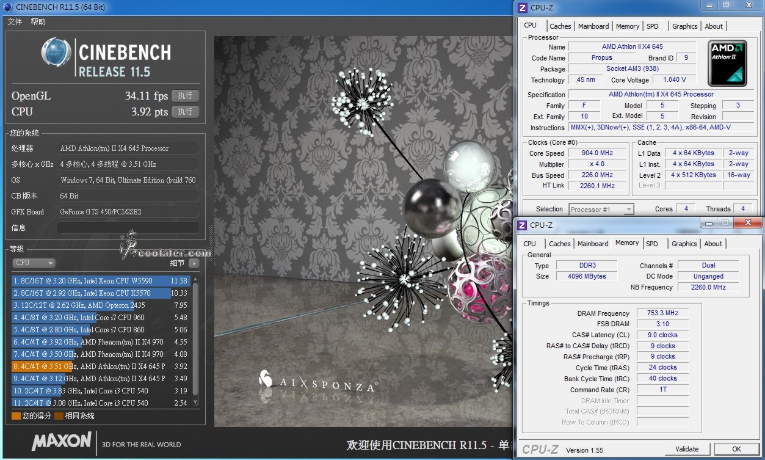Select the About tab in the CPU-tab CPU-Z window
This screenshot has width=765, height=460.
point(714,26)
